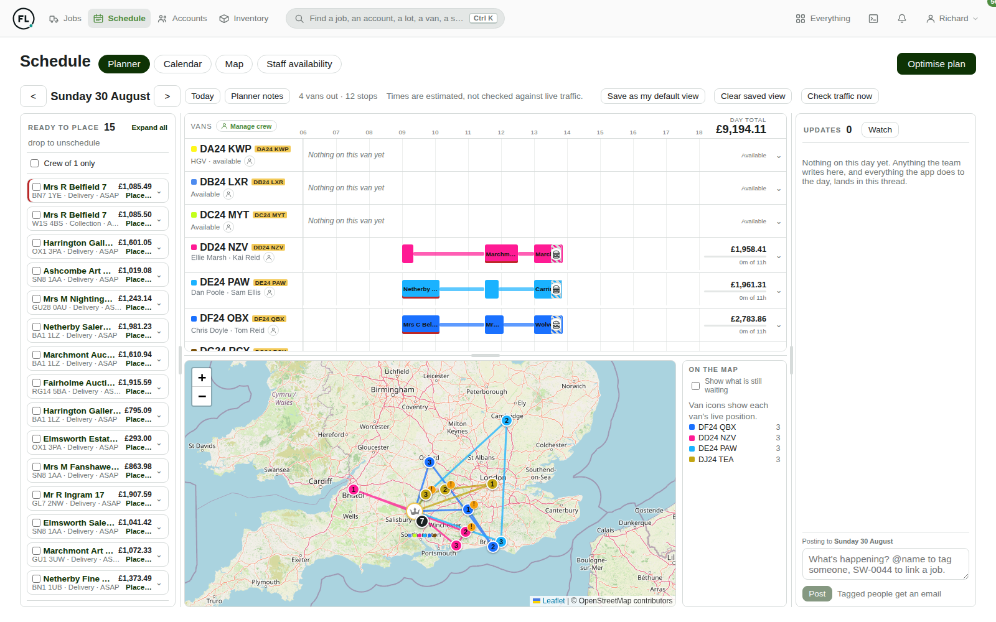Switch to the Map tab
996x622 pixels.
click(234, 64)
